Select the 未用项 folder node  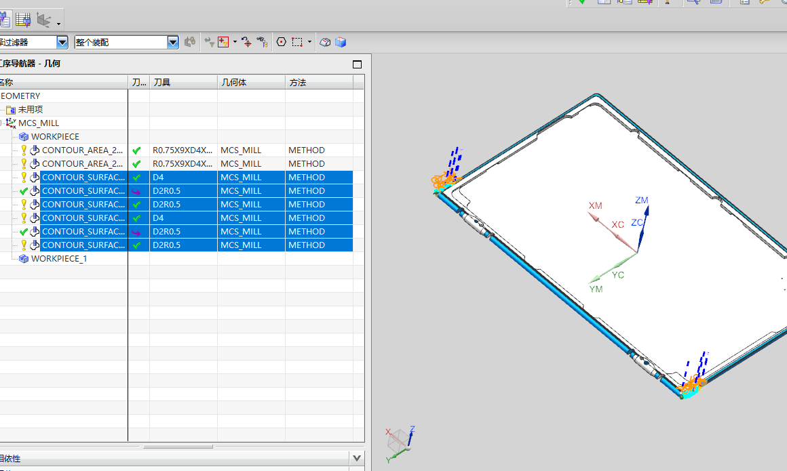pos(30,109)
